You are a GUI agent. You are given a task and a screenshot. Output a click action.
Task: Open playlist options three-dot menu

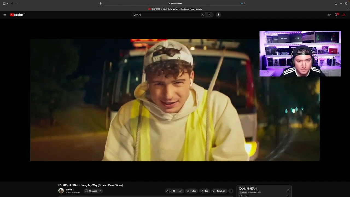(x=288, y=196)
